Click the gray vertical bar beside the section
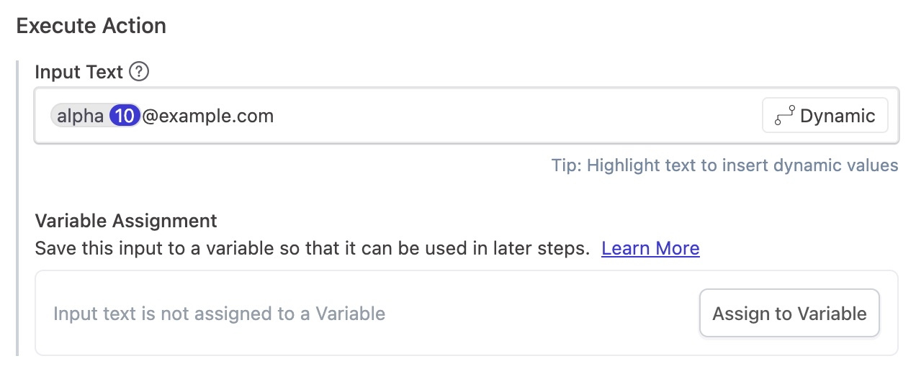Image resolution: width=916 pixels, height=374 pixels. click(18, 209)
